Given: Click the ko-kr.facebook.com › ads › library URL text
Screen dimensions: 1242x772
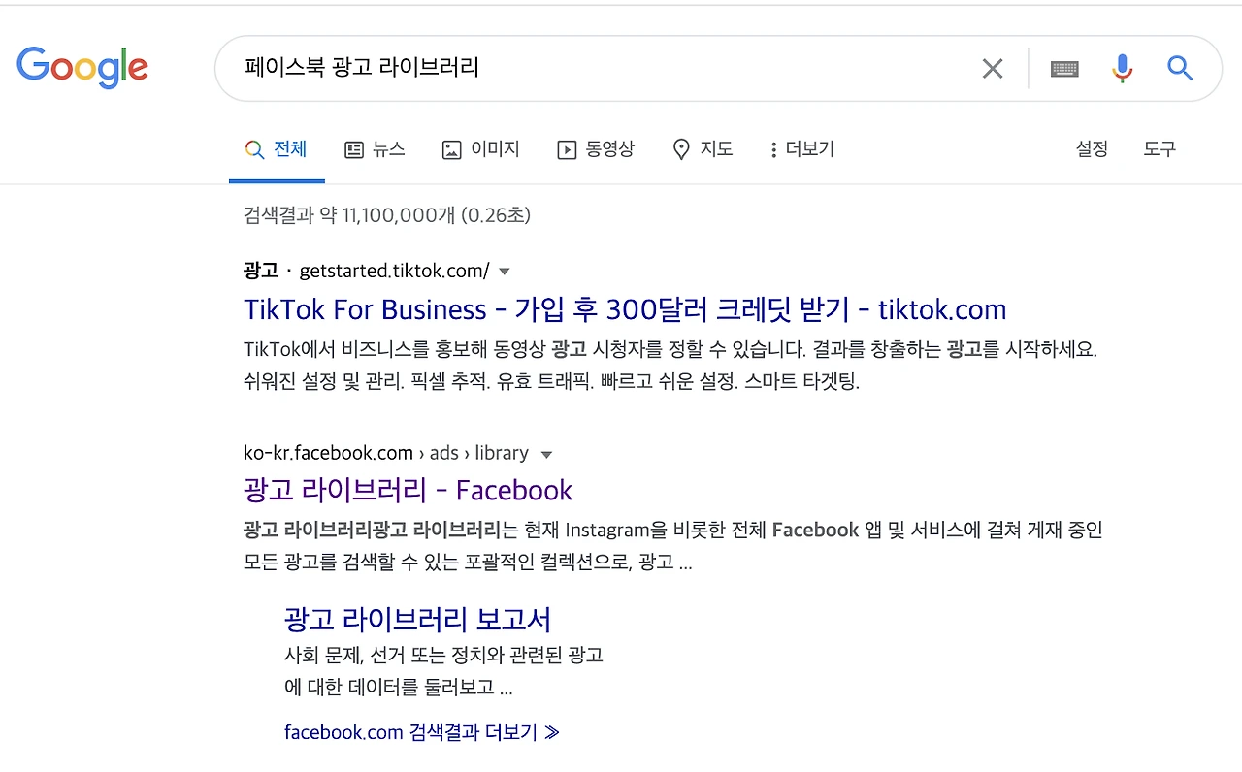Looking at the screenshot, I should pos(386,453).
